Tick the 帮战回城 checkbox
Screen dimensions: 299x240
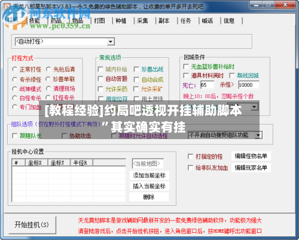point(232,75)
